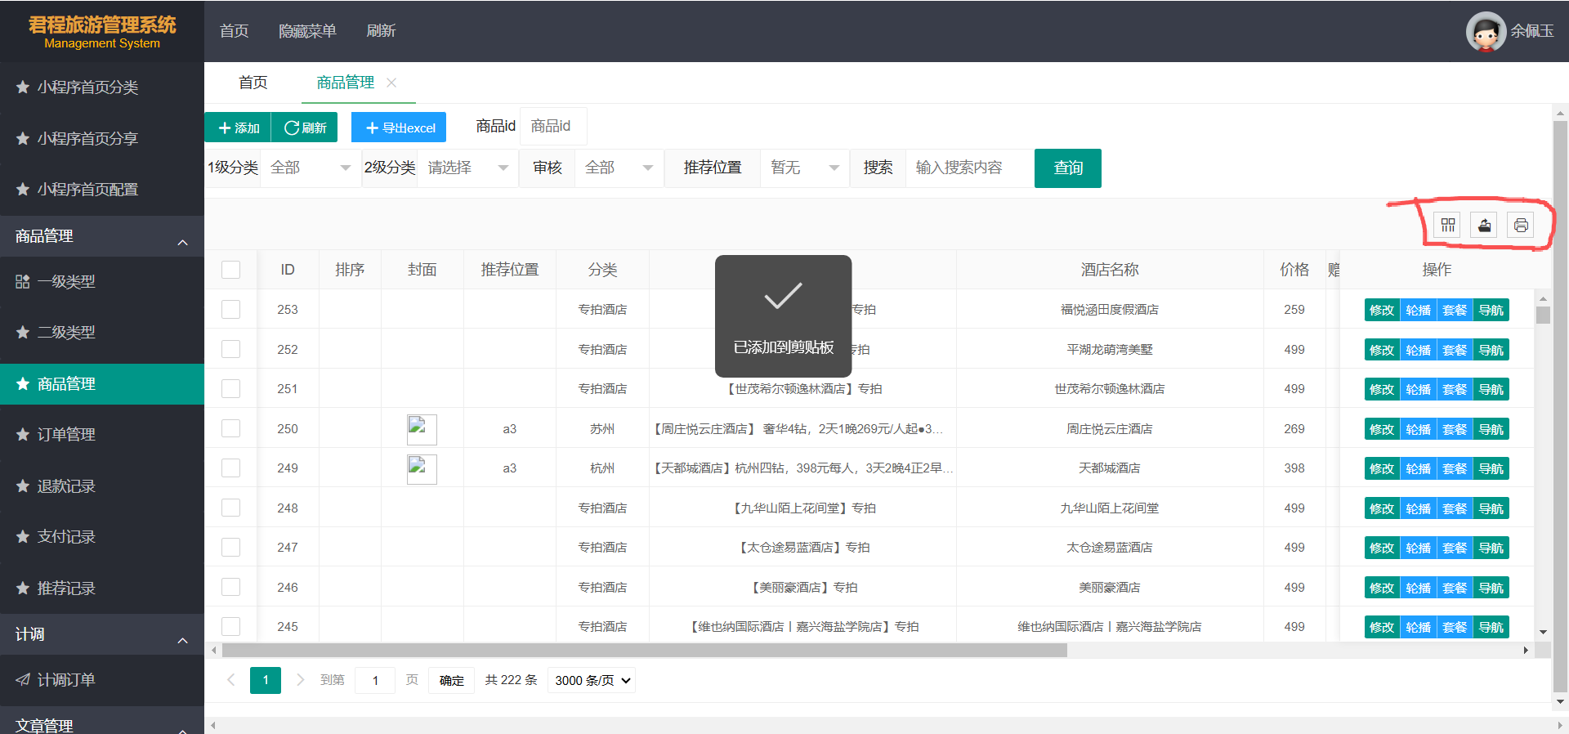This screenshot has width=1569, height=734.
Task: Click the 查询 button
Action: click(1067, 168)
